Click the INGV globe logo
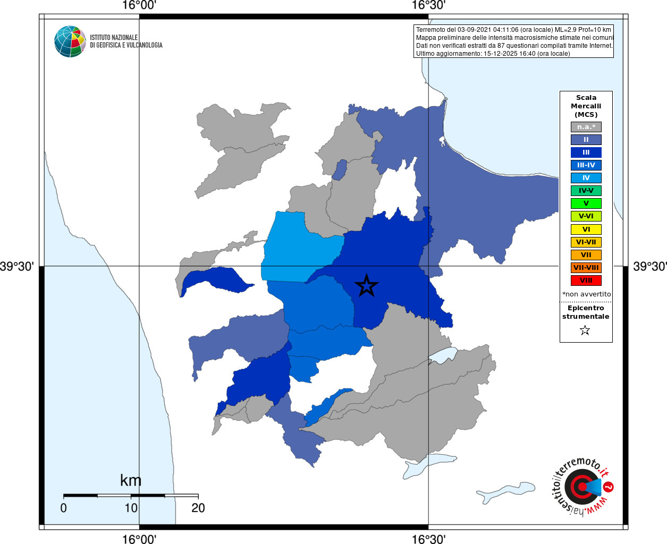Screen dimensions: 667x544 tap(70, 41)
